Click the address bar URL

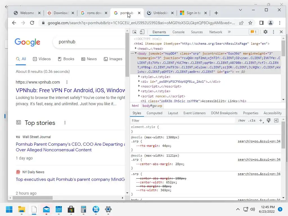point(141,23)
